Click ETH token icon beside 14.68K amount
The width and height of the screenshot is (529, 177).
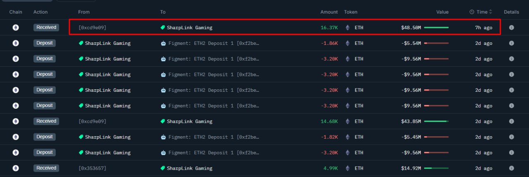[347, 121]
